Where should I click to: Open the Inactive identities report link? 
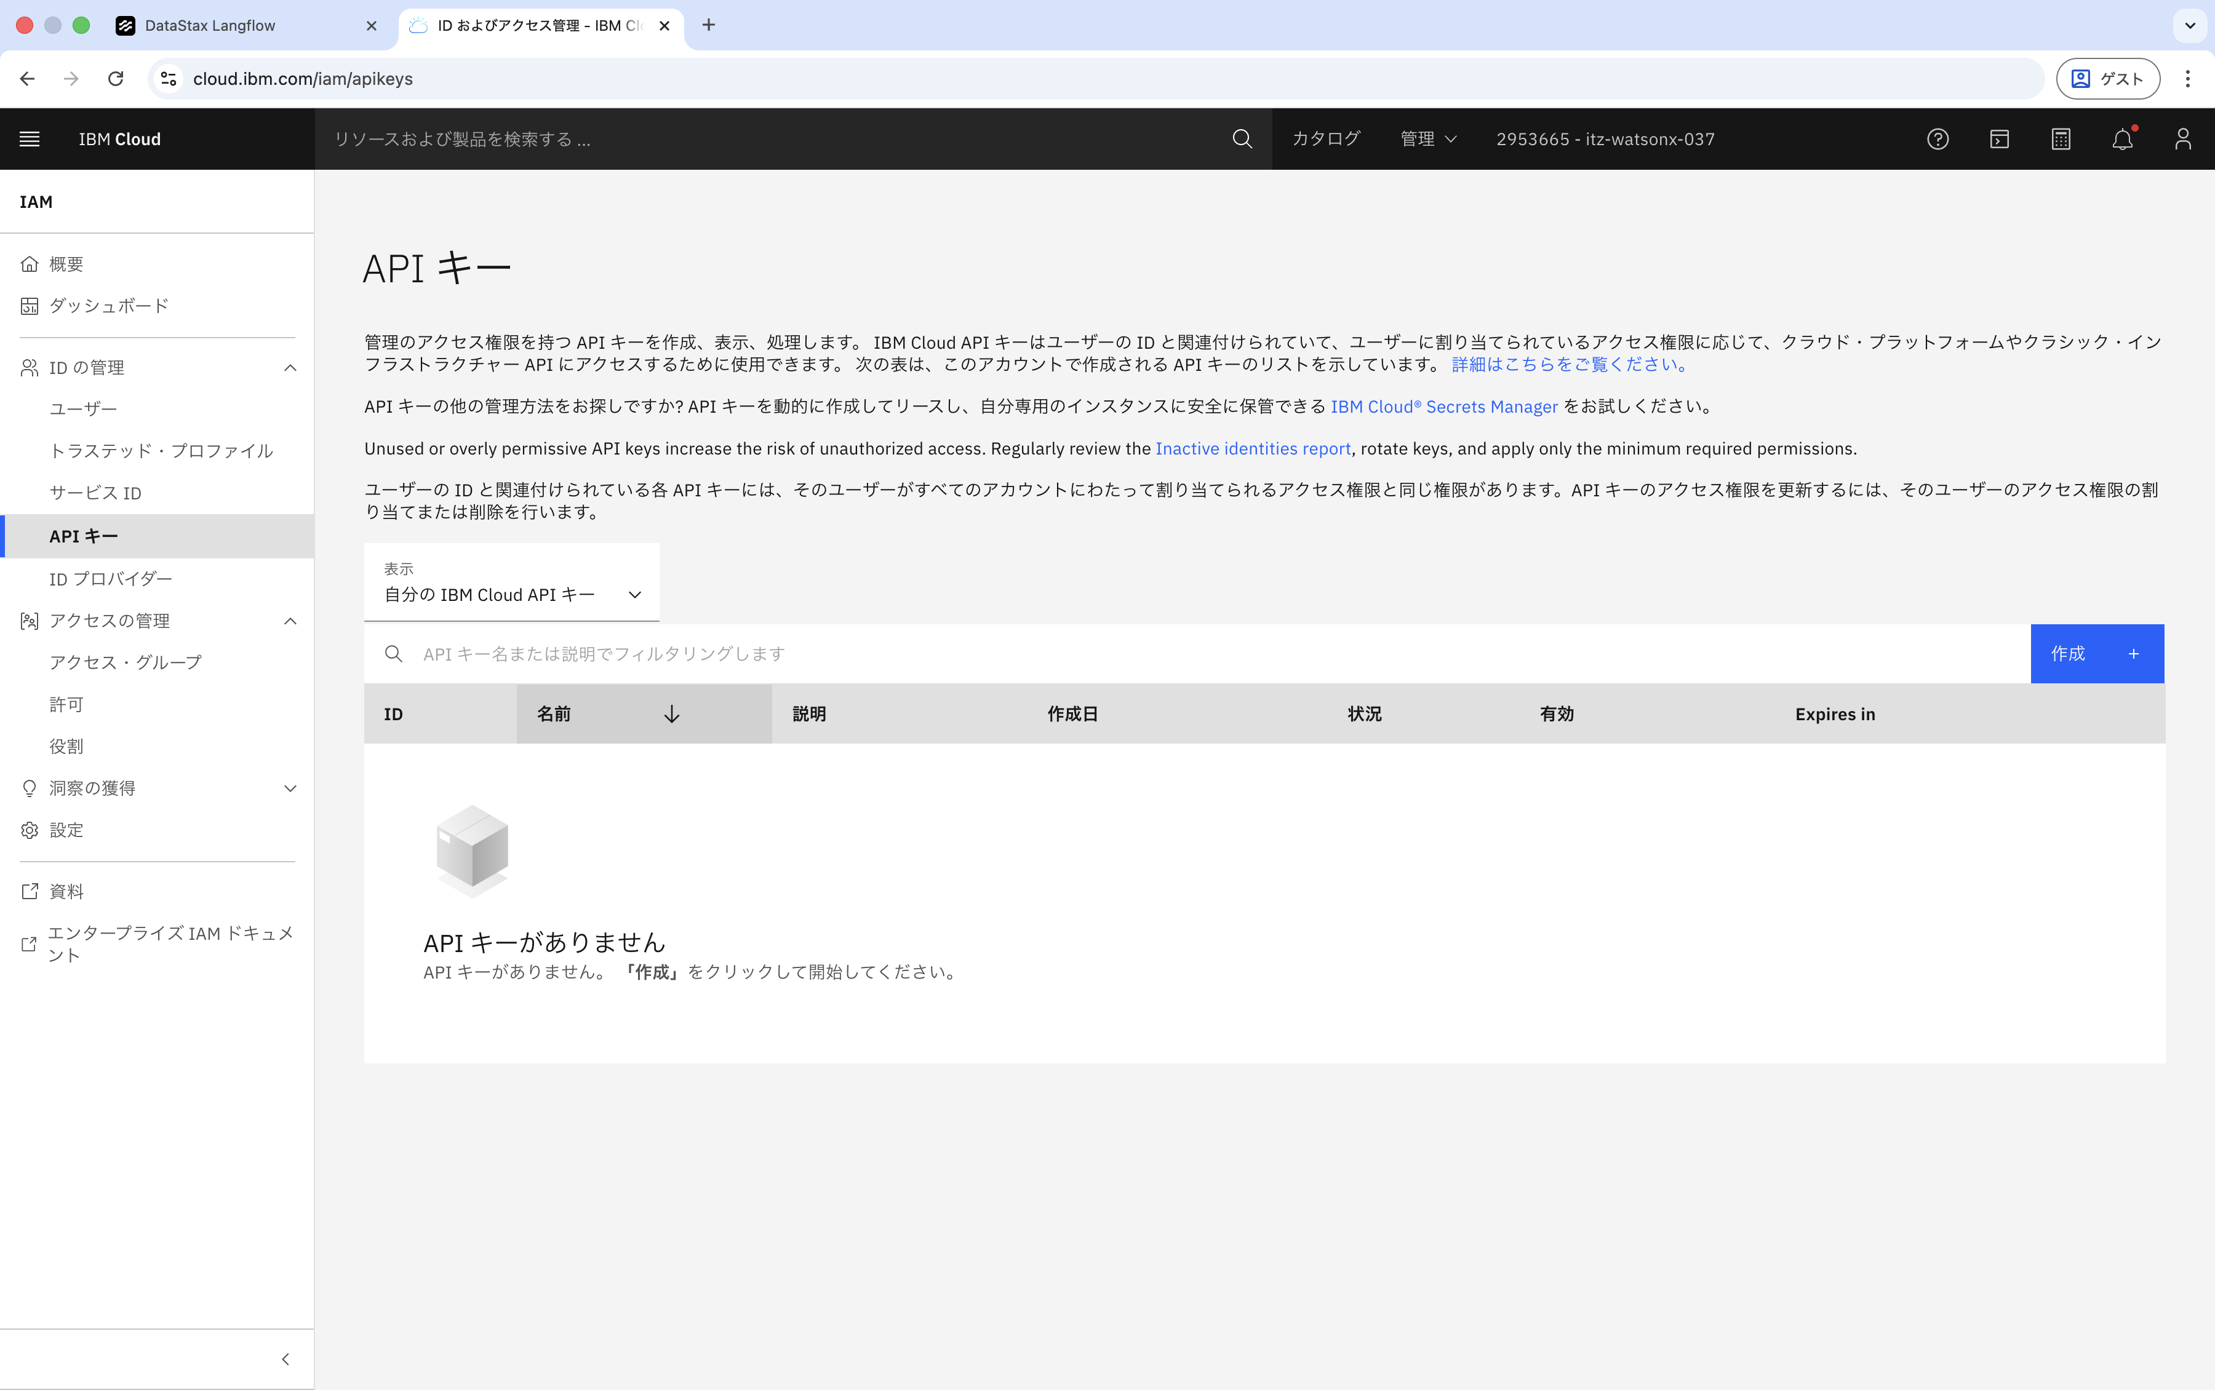1252,448
